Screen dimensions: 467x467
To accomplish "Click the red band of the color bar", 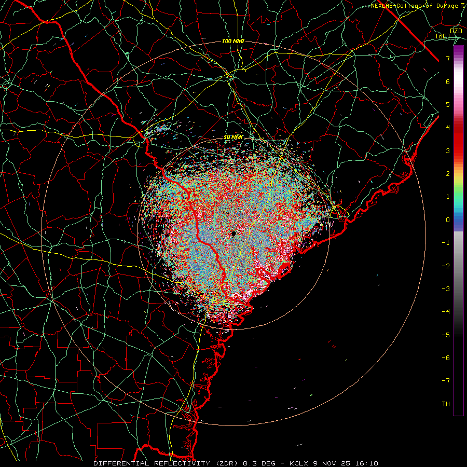I will tap(458, 140).
